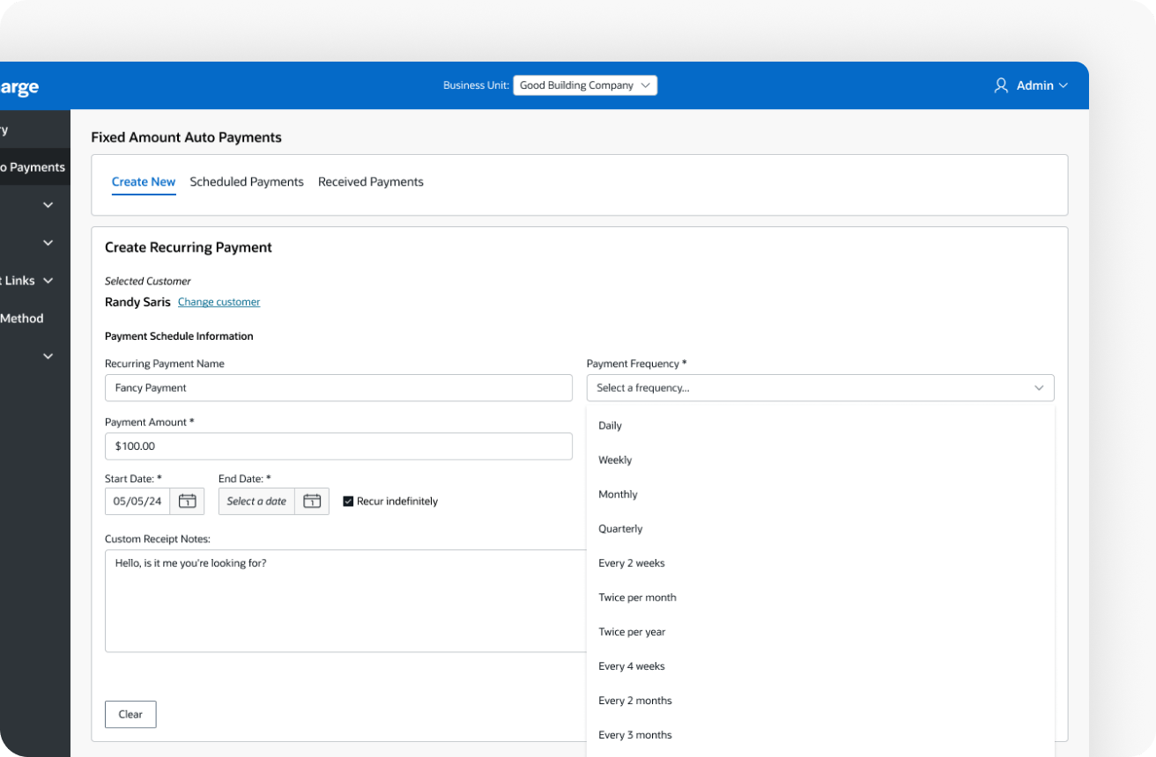Choose Every 2 months frequency
The width and height of the screenshot is (1156, 757).
pos(820,701)
